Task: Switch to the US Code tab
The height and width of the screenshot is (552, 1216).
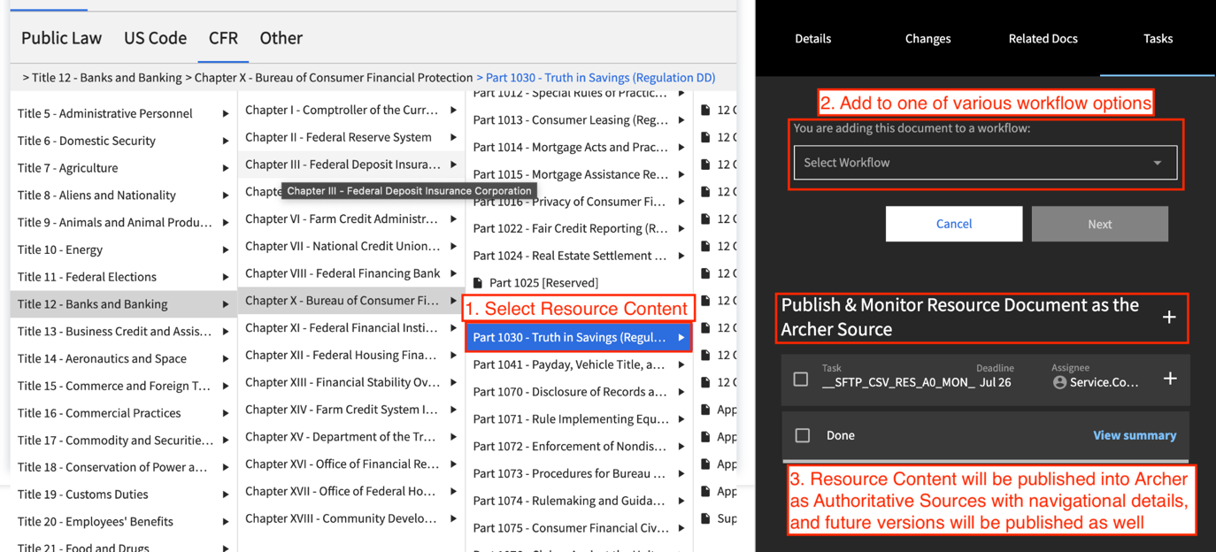Action: tap(155, 38)
